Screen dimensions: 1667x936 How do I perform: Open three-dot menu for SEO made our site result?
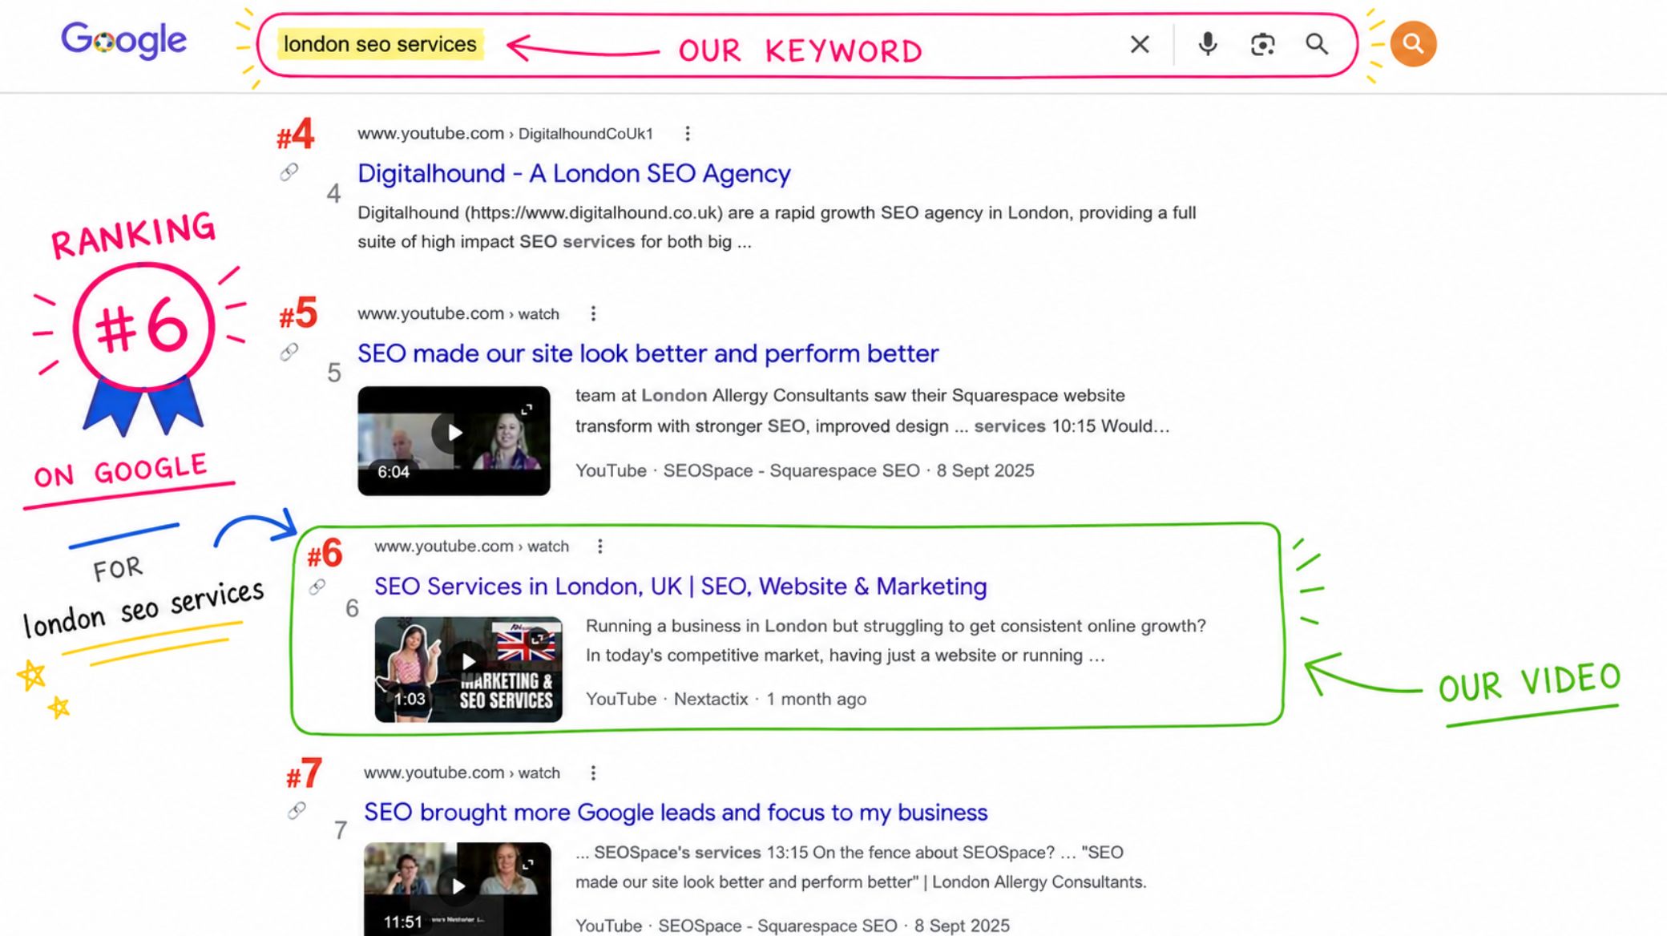[593, 313]
